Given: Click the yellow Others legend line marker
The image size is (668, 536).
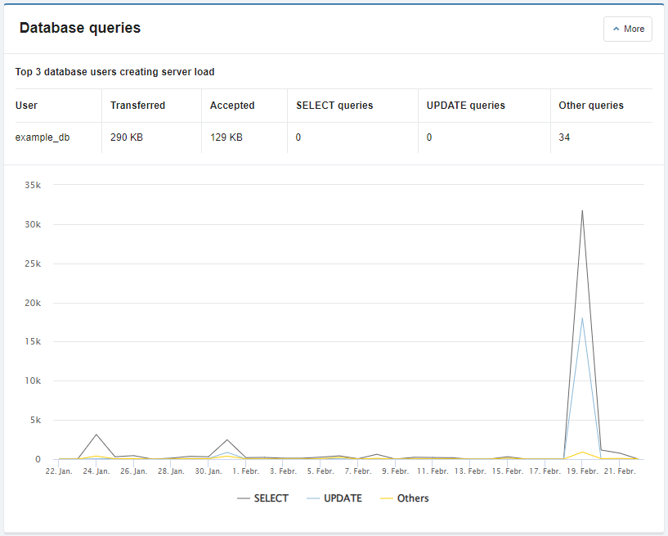Looking at the screenshot, I should point(387,498).
